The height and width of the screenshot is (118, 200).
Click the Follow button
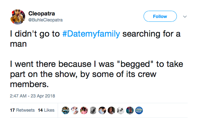pyautogui.click(x=160, y=16)
